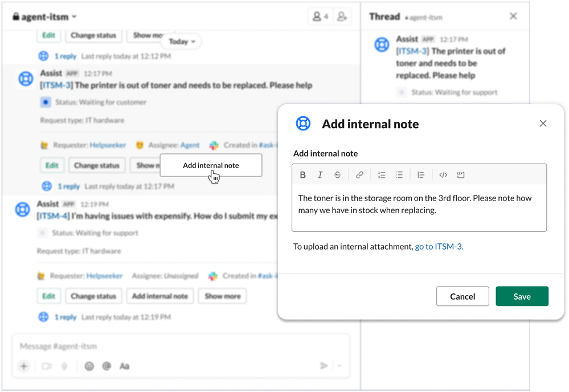
Task: Click inside the internal note text area
Action: tap(419, 207)
